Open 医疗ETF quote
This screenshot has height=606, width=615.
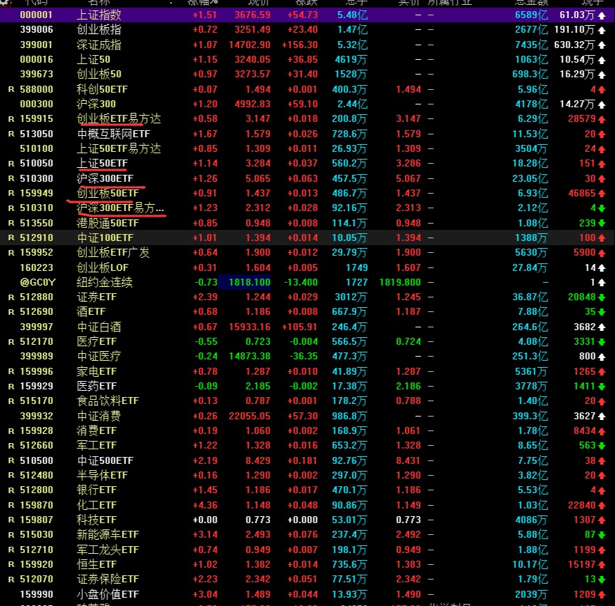click(97, 341)
